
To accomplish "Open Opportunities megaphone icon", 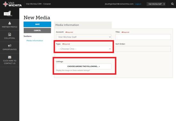I will point(10,46).
